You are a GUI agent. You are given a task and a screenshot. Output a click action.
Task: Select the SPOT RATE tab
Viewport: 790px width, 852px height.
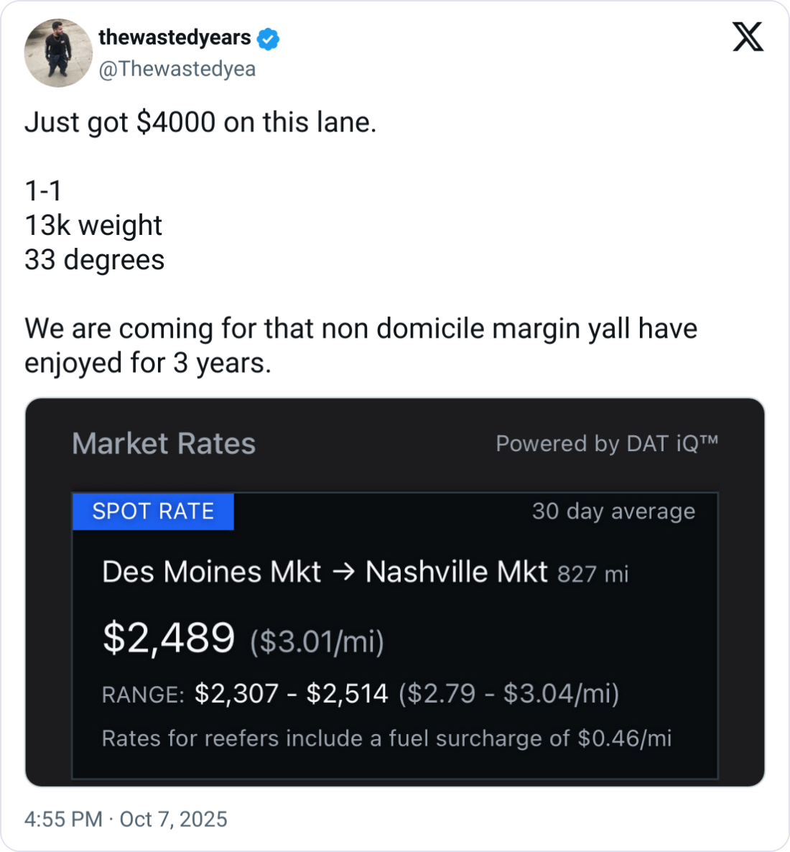153,511
